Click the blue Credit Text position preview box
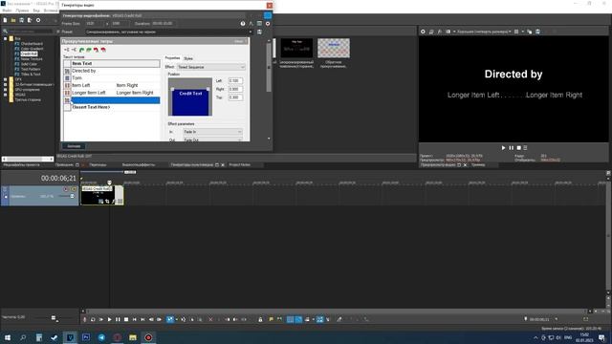 [190, 101]
